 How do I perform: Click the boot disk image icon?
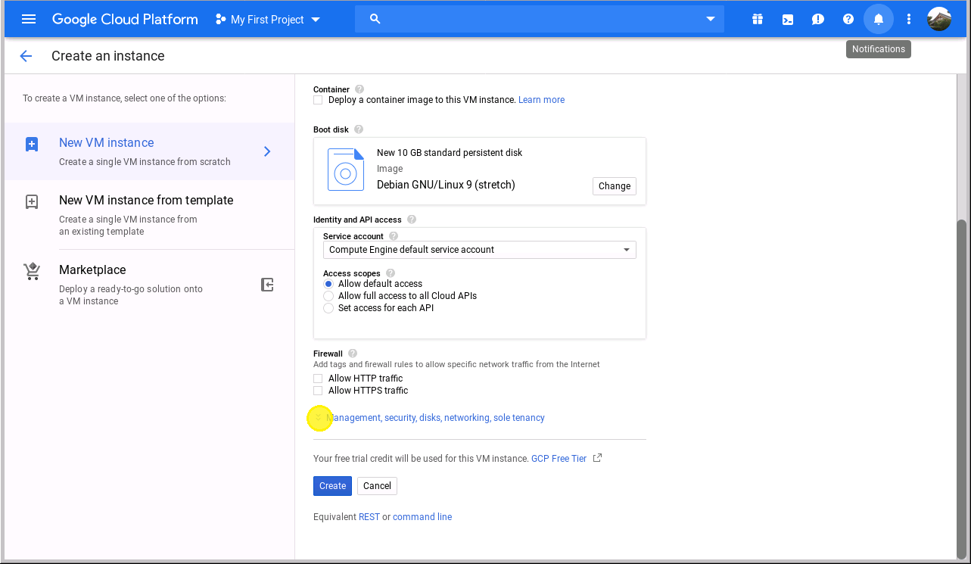point(346,170)
